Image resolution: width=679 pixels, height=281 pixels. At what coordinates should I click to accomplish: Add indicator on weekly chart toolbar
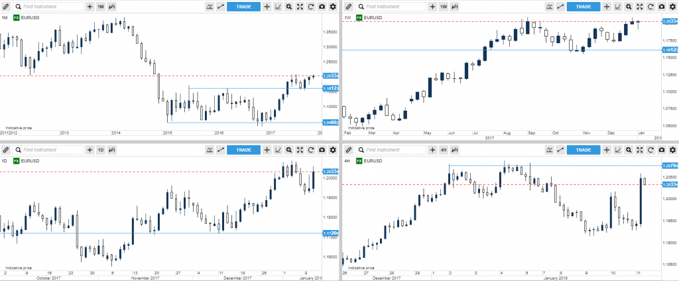(x=549, y=7)
